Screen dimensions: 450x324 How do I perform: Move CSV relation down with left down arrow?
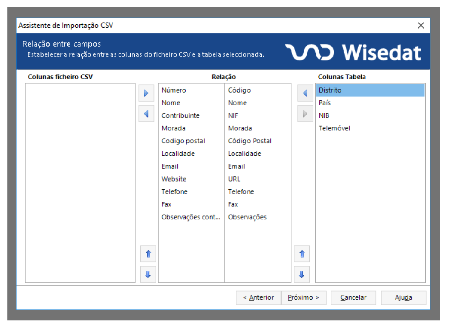click(148, 274)
